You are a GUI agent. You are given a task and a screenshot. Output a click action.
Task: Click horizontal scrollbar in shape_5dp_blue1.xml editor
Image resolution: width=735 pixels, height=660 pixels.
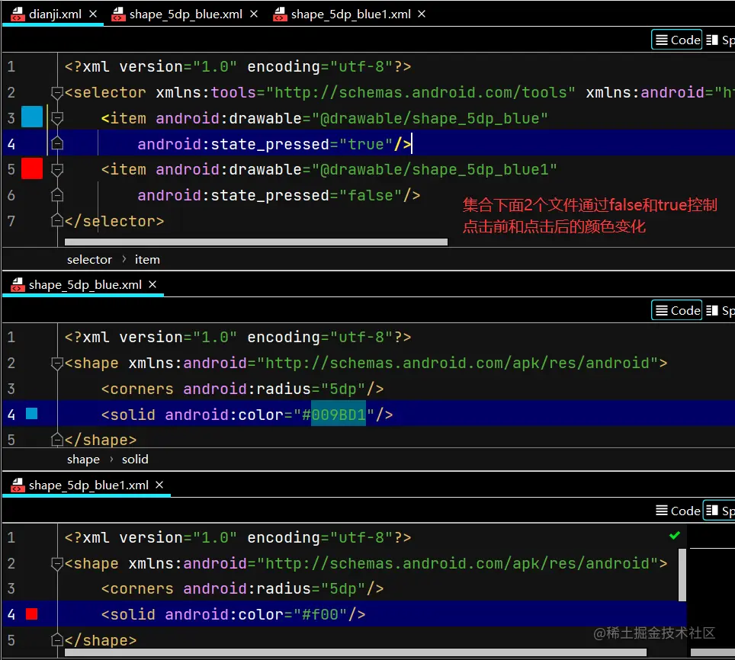355,652
